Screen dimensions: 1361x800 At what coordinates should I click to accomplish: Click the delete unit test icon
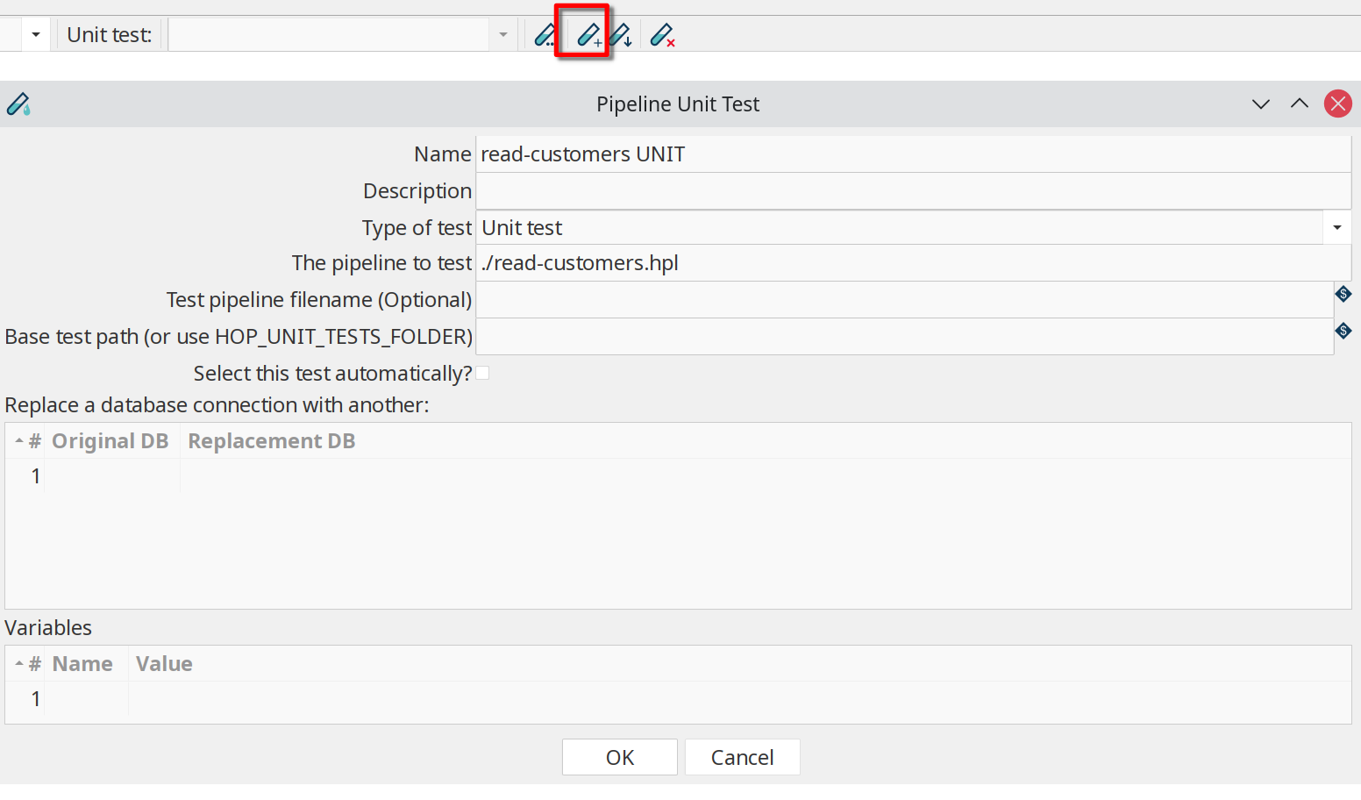coord(662,35)
